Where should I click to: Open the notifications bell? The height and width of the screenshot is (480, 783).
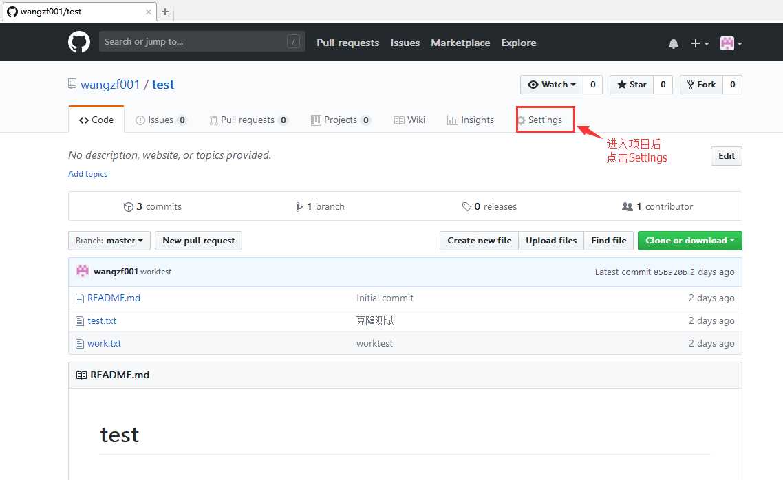(x=673, y=43)
